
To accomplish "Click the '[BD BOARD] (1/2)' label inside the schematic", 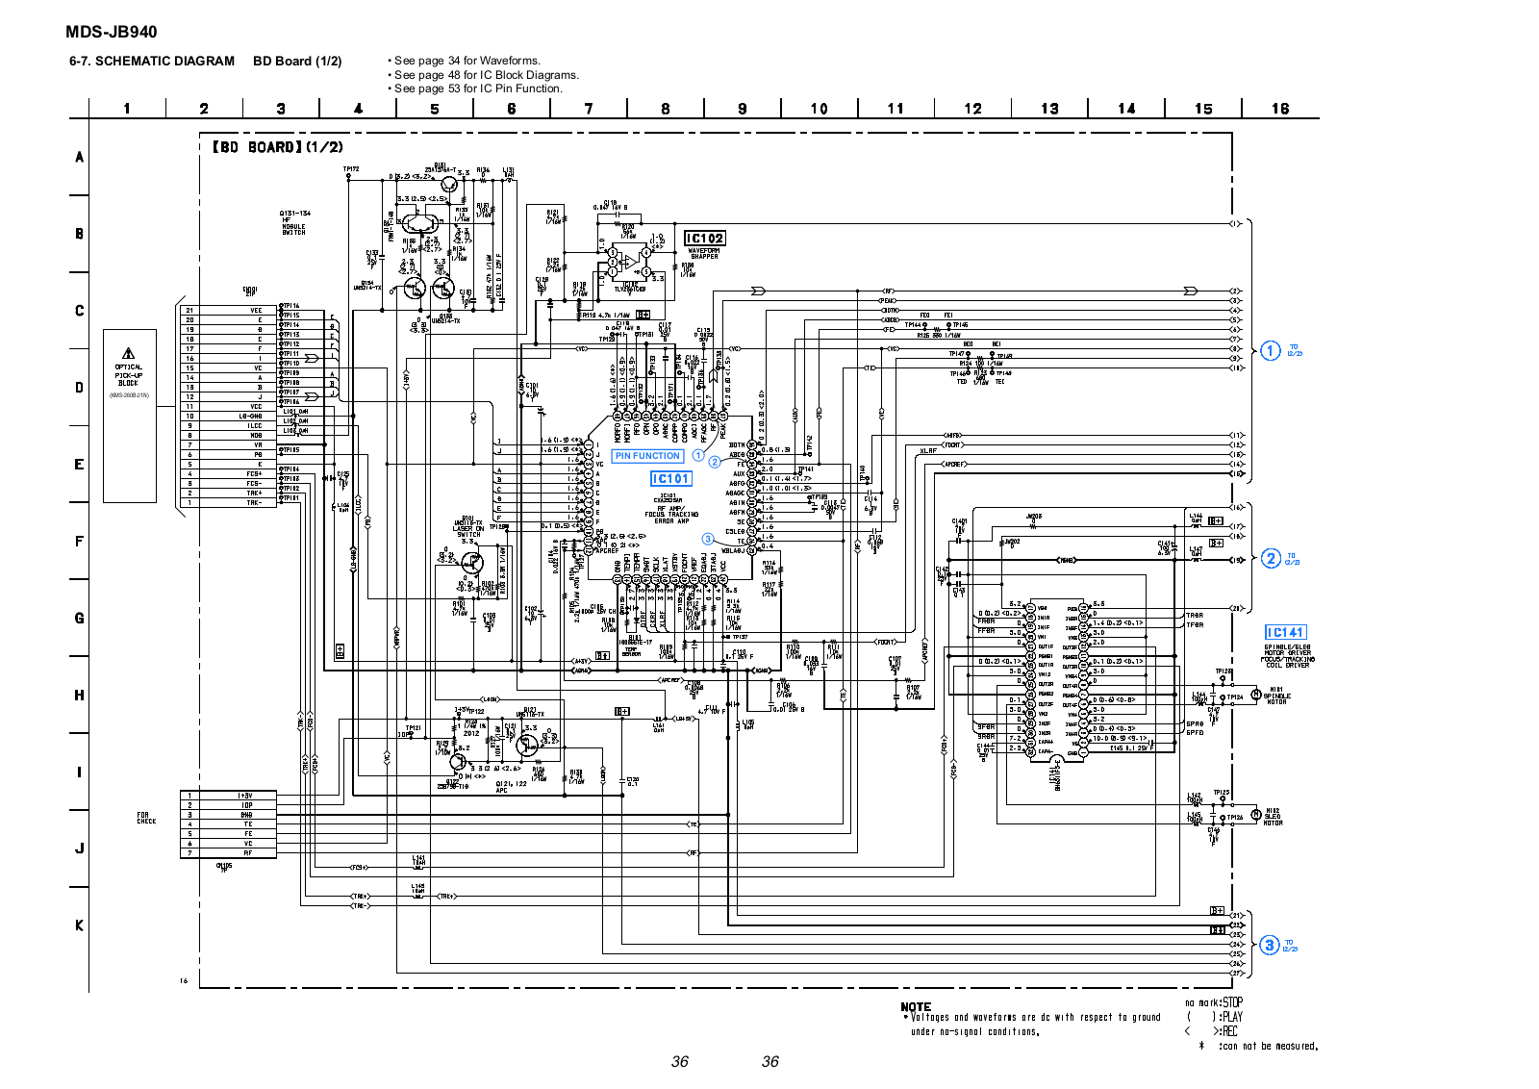I will [x=277, y=147].
